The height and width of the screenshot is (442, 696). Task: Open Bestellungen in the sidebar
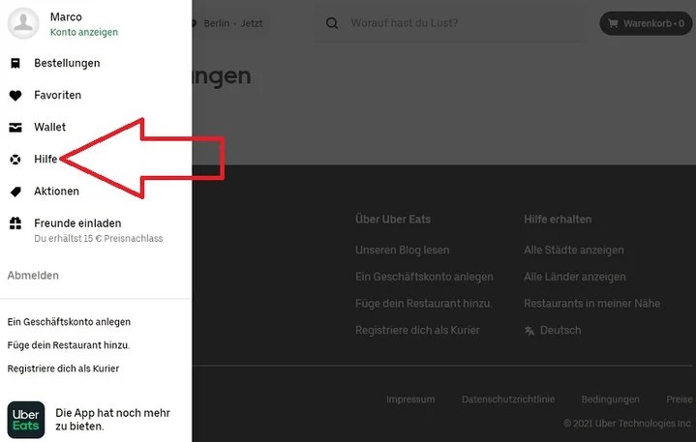coord(67,64)
